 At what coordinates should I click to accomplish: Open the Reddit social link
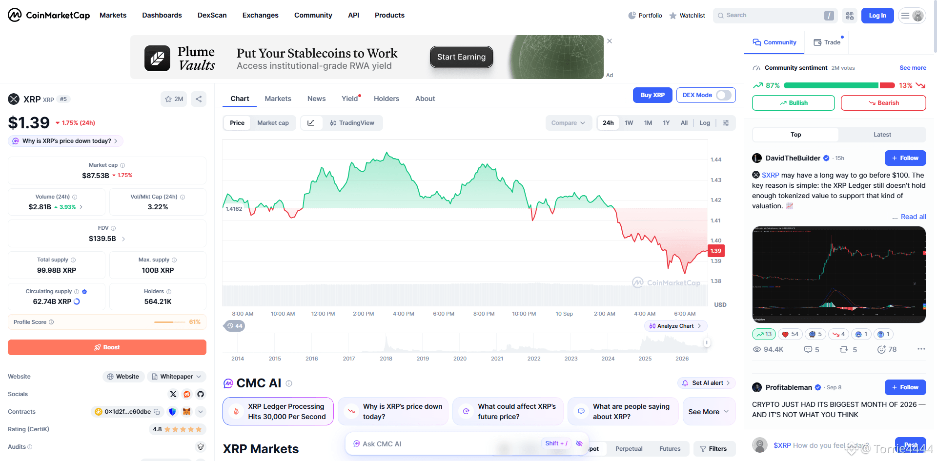click(187, 394)
